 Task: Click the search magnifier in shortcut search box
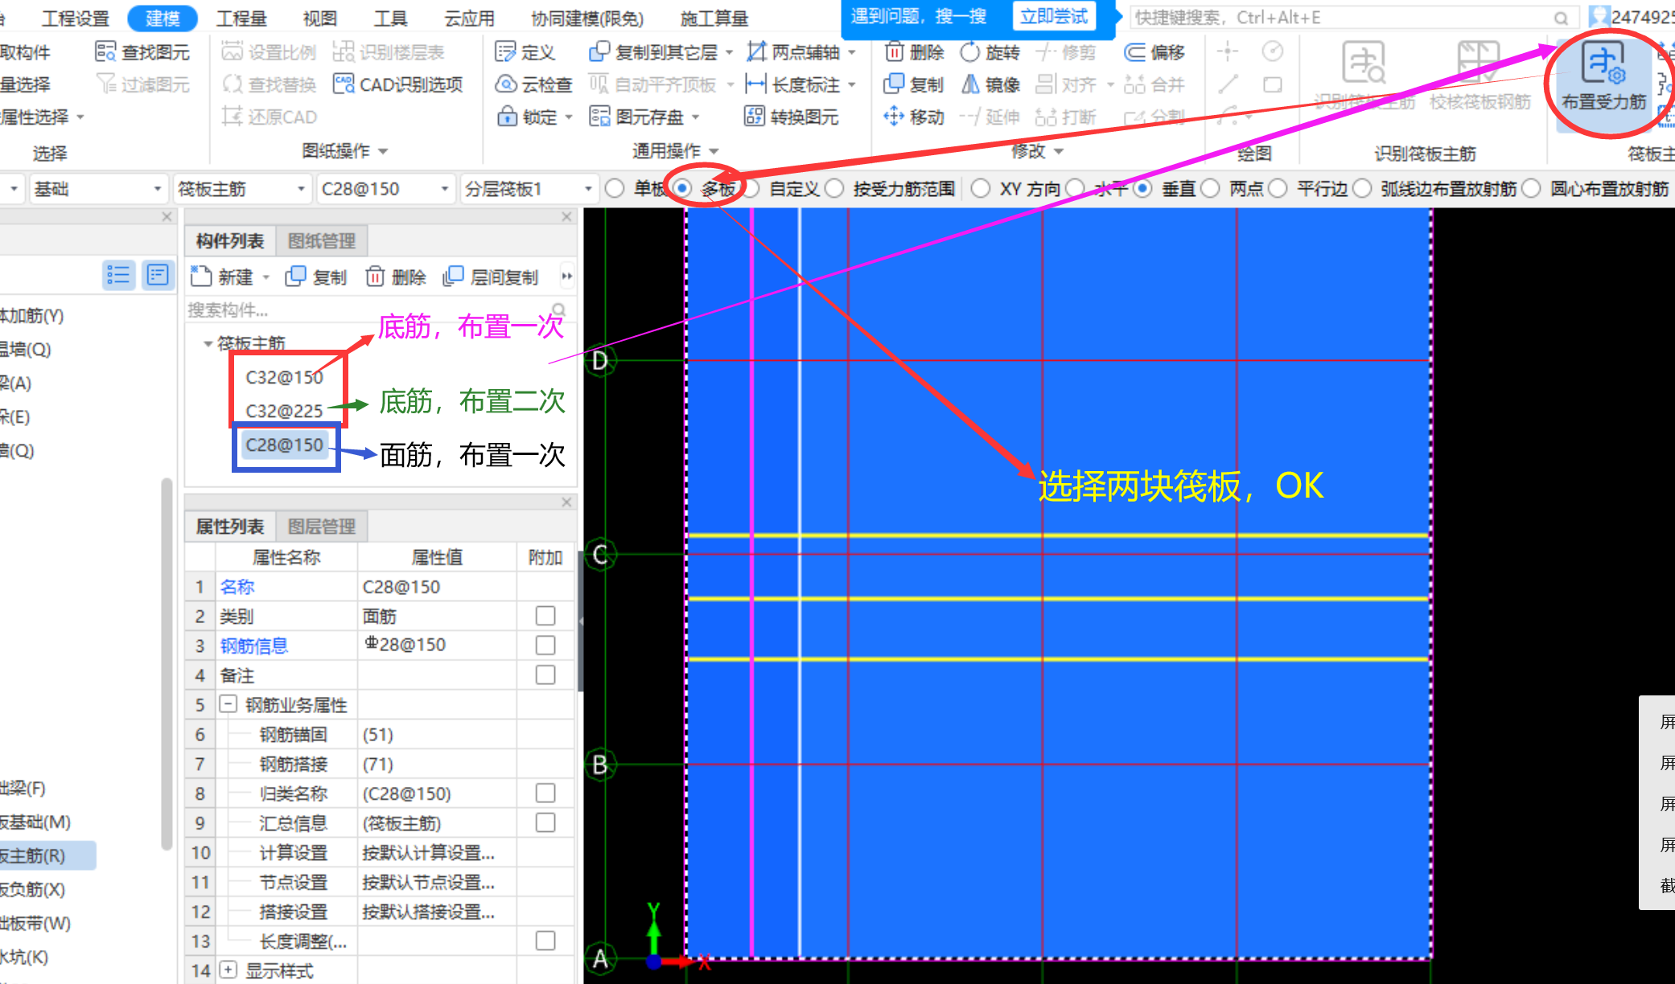1561,18
